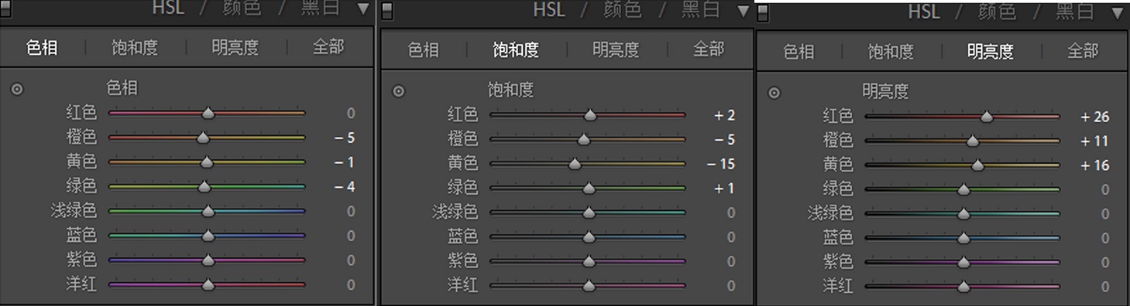Viewport: 1130px width, 306px height.
Task: Toggle HSL panel switch in saturation panel header
Action: (387, 11)
